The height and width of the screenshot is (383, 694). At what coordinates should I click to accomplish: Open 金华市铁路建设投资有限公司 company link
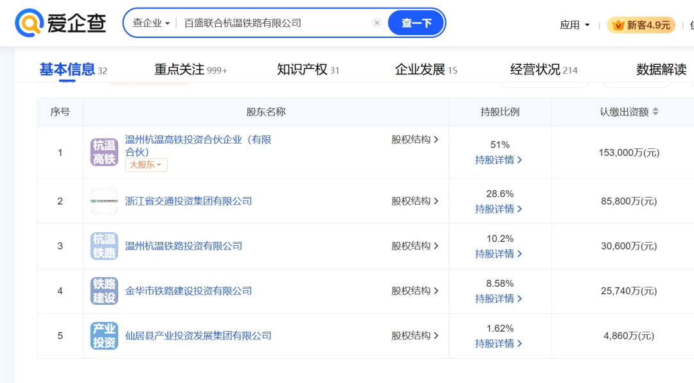click(x=188, y=291)
